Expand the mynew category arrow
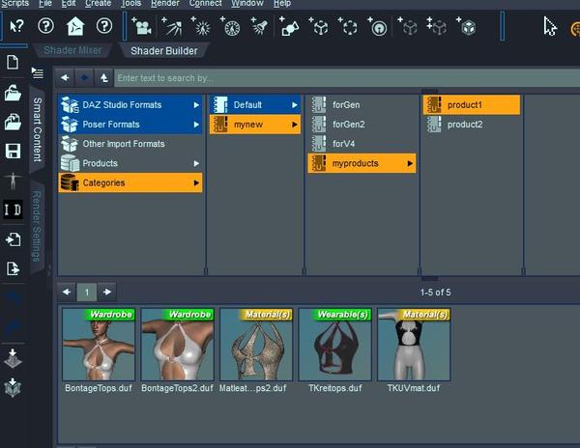Viewport: 580px width, 448px height. [295, 125]
